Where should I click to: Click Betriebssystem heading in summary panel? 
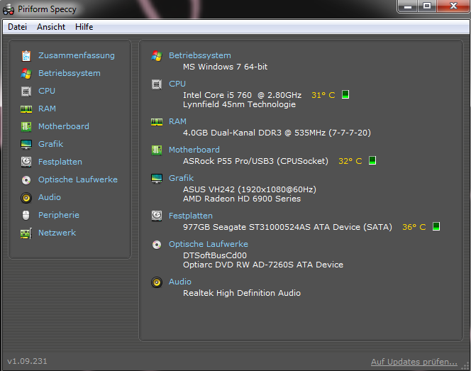pyautogui.click(x=200, y=55)
